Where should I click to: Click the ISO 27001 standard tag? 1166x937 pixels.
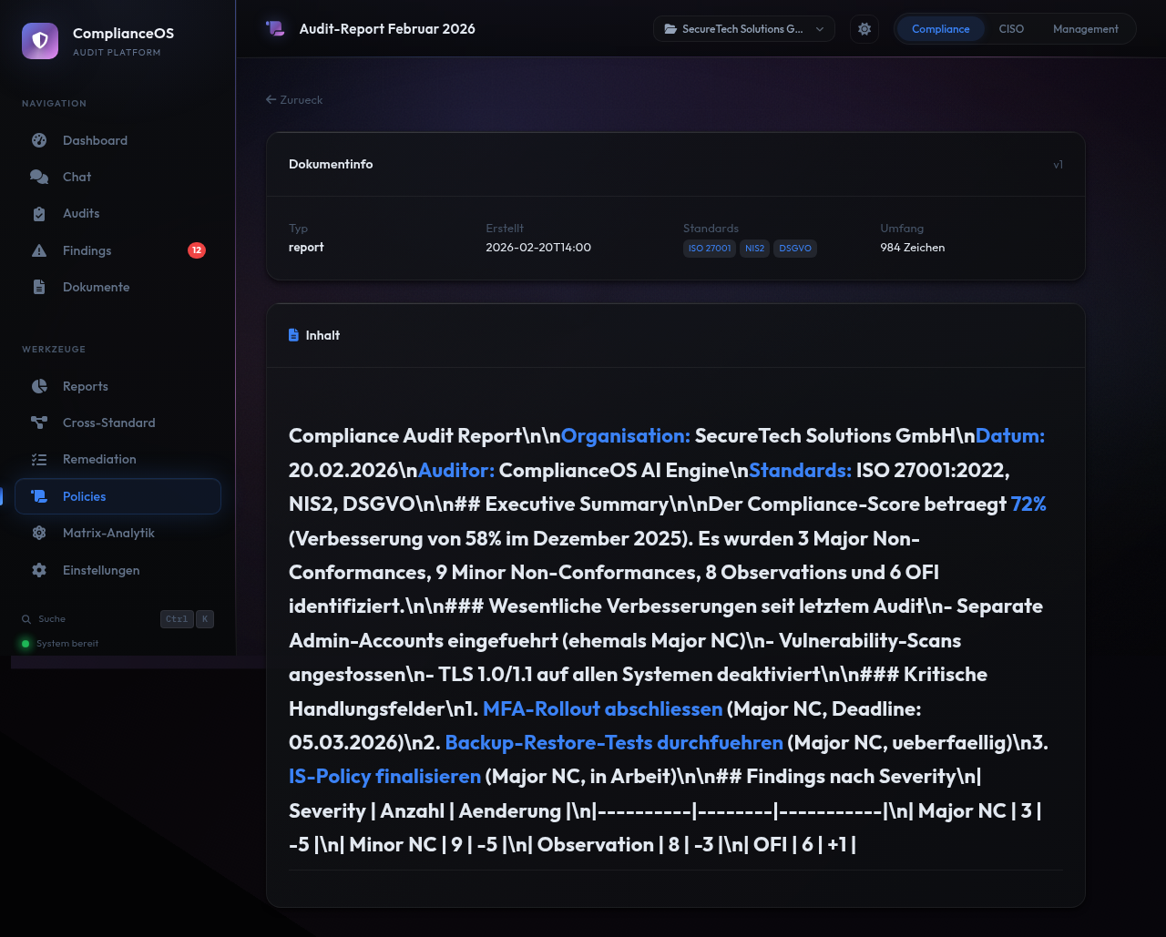tap(710, 249)
